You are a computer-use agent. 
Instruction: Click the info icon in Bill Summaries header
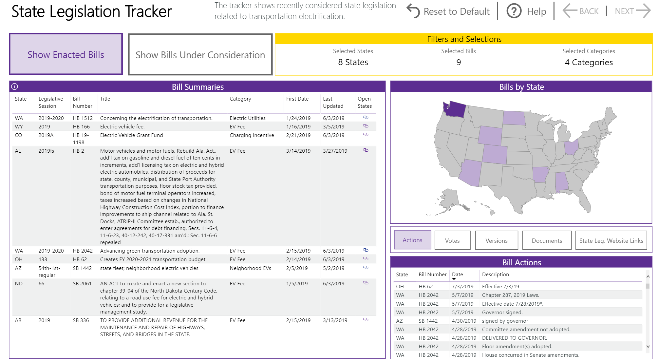click(14, 87)
